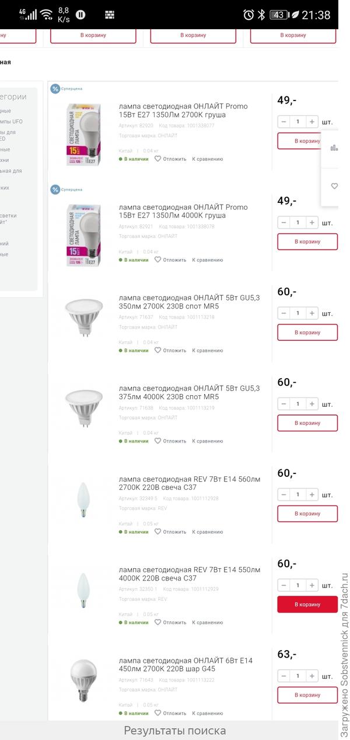Open ОНЛАЙТ 5Вт 2700K спот product thumbnail
350x740 pixels.
pyautogui.click(x=83, y=317)
